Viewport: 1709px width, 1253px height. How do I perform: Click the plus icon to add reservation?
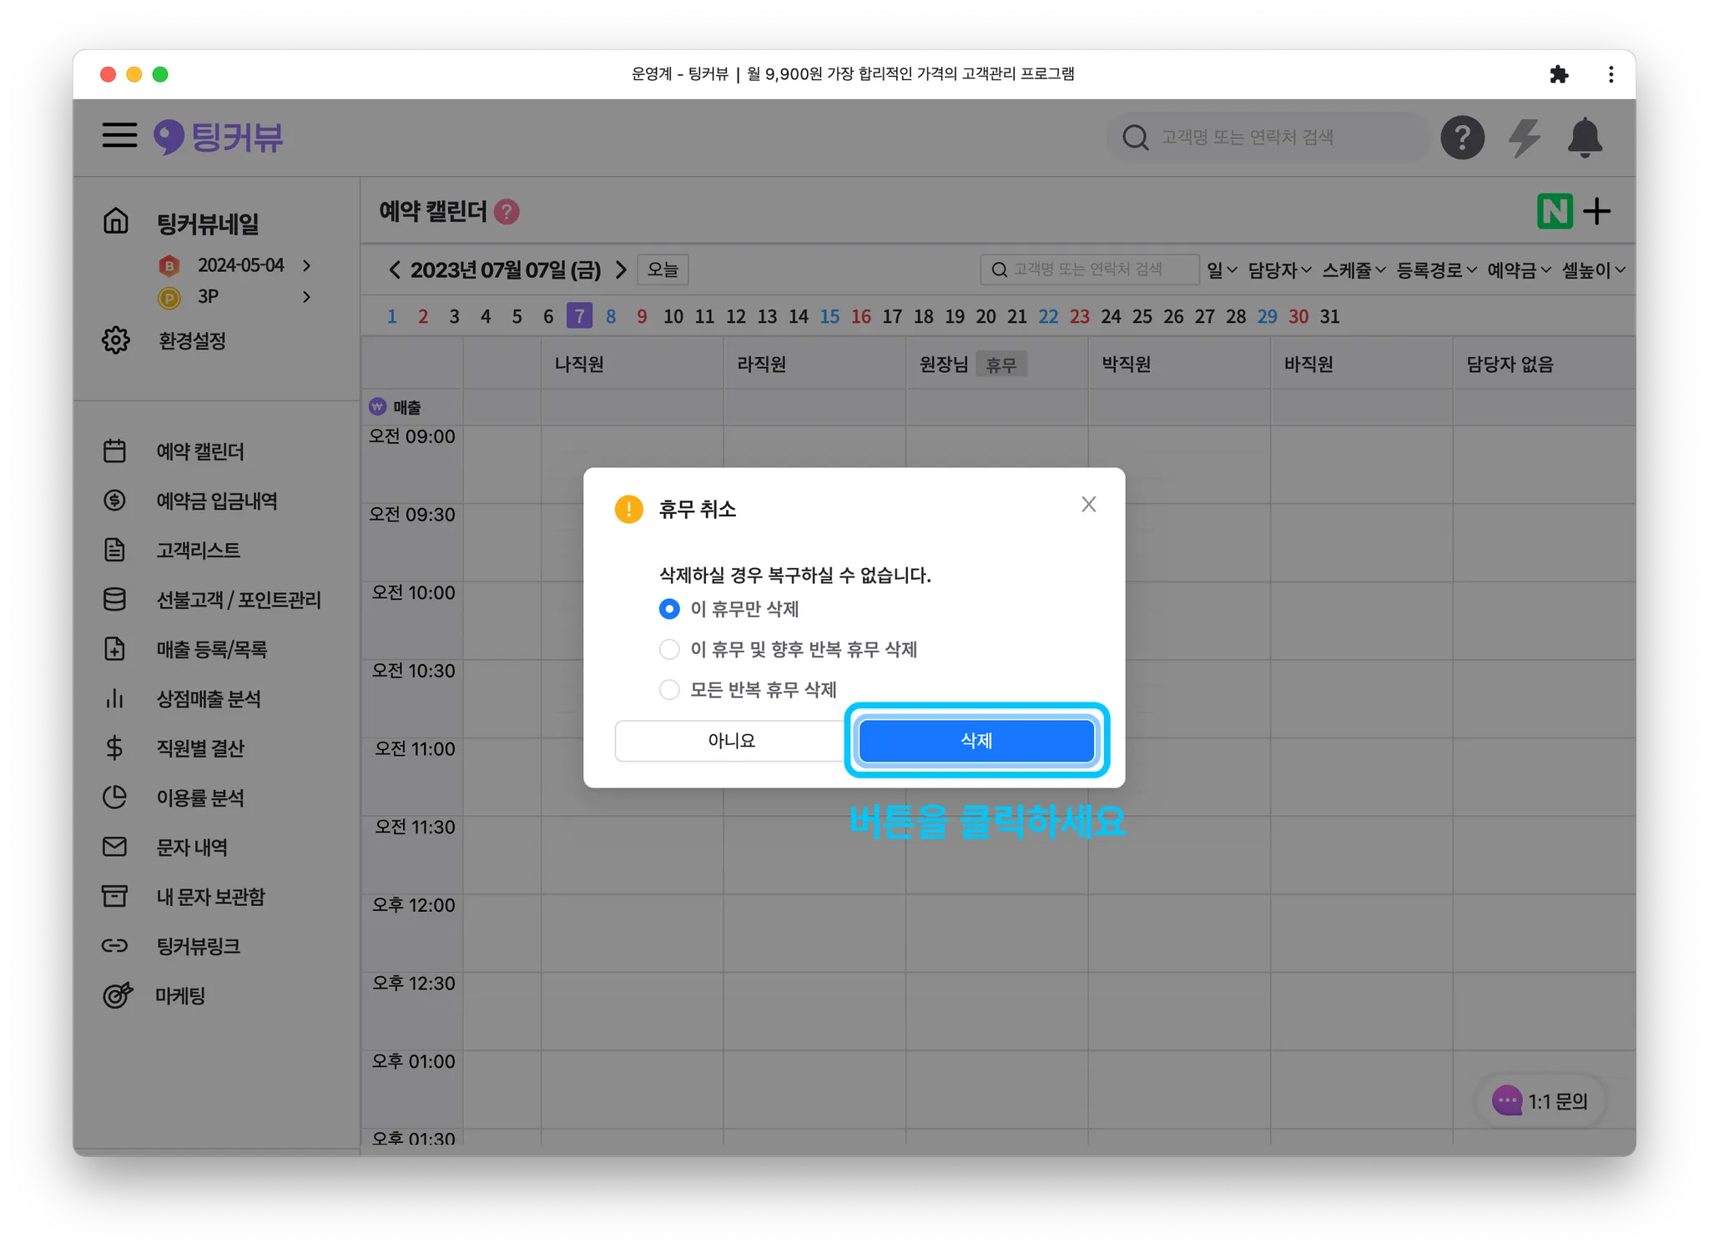(1596, 211)
